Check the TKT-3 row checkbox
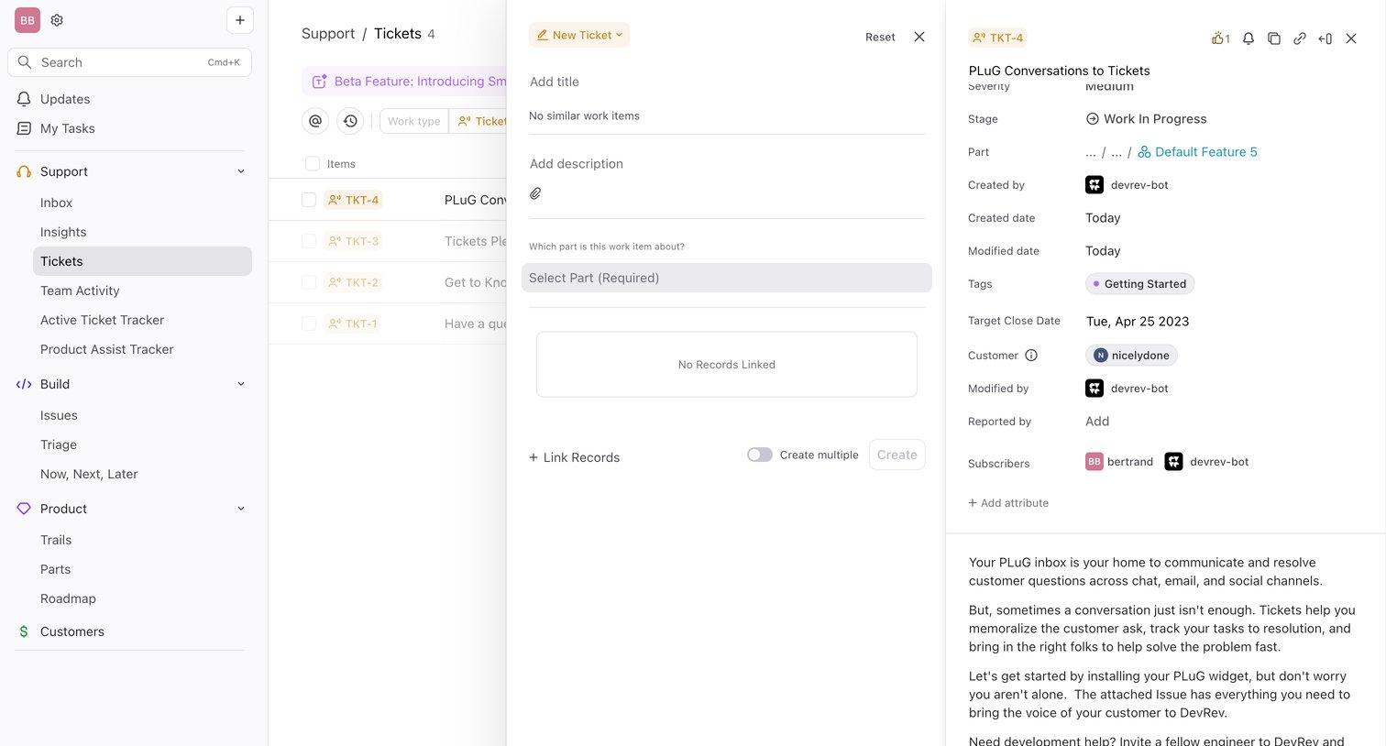Screen dimensions: 1386x746 pyautogui.click(x=309, y=241)
